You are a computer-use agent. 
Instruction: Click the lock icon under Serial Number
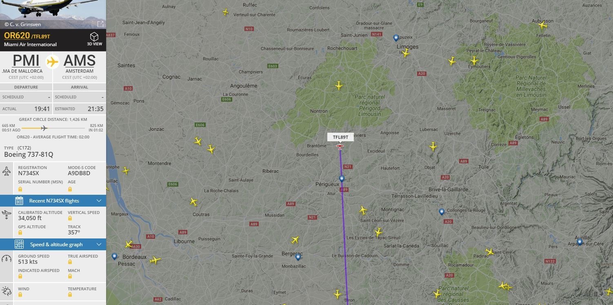pyautogui.click(x=20, y=189)
